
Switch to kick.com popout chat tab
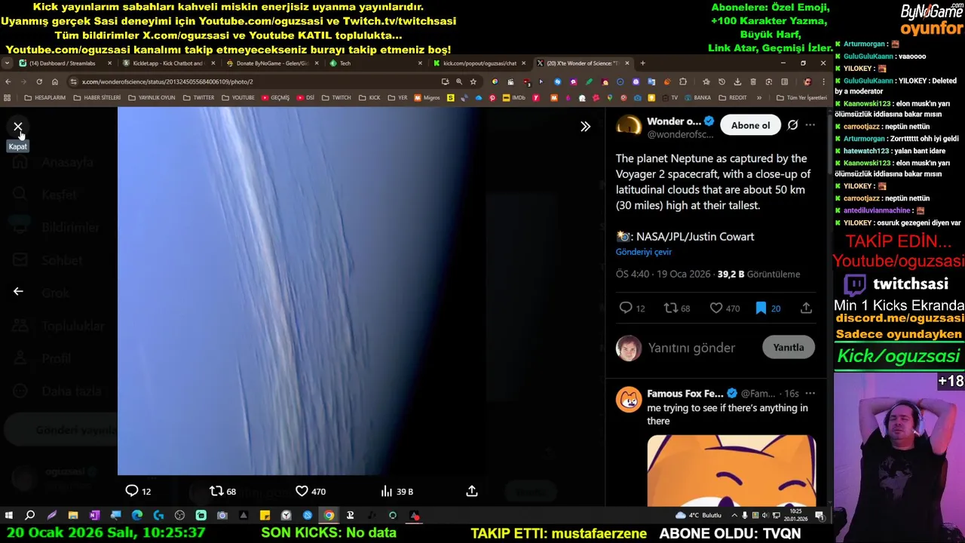(479, 63)
